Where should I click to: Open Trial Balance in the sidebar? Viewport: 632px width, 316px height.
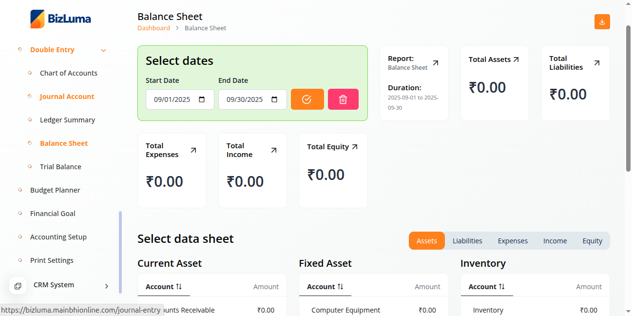[x=60, y=167]
